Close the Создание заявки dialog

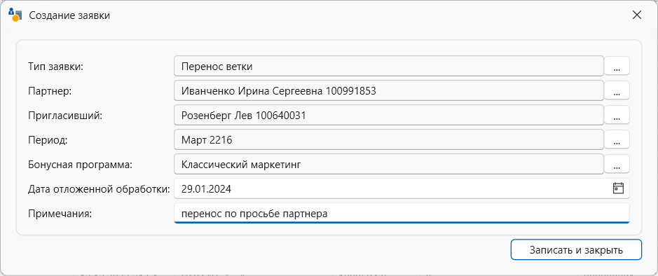click(636, 15)
